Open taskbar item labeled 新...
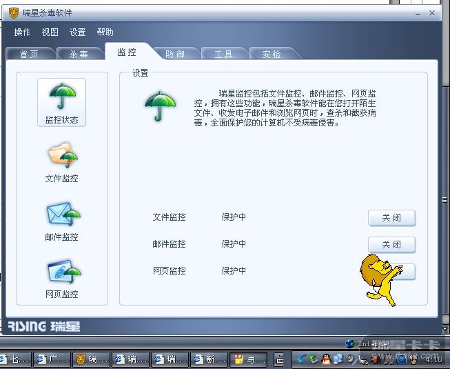The width and height of the screenshot is (450, 369). pyautogui.click(x=209, y=359)
